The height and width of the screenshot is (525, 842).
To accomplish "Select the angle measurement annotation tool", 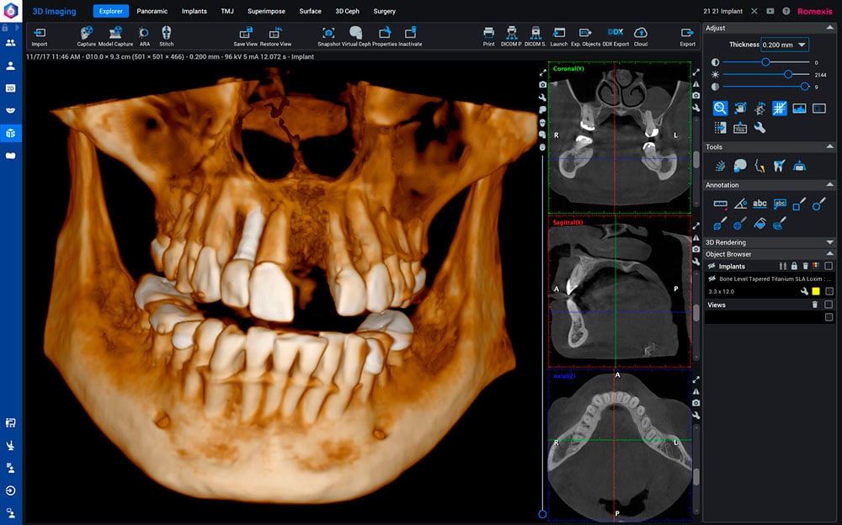I will click(740, 204).
